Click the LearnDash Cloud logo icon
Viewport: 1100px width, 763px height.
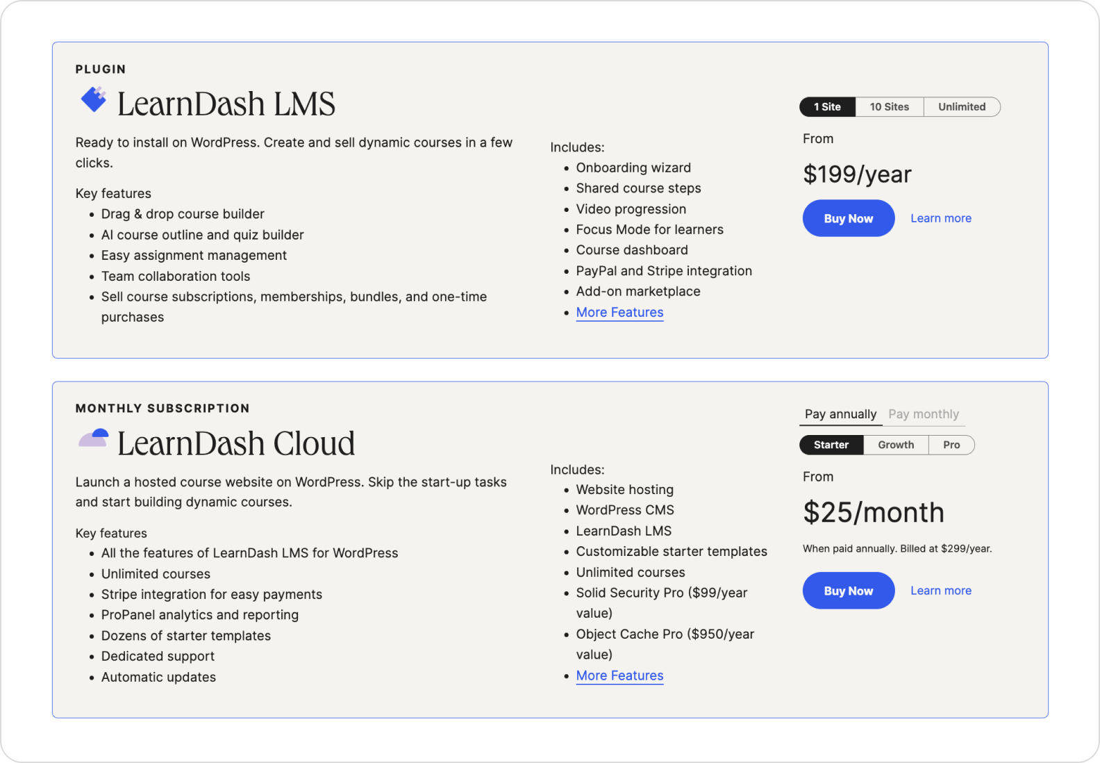point(94,438)
